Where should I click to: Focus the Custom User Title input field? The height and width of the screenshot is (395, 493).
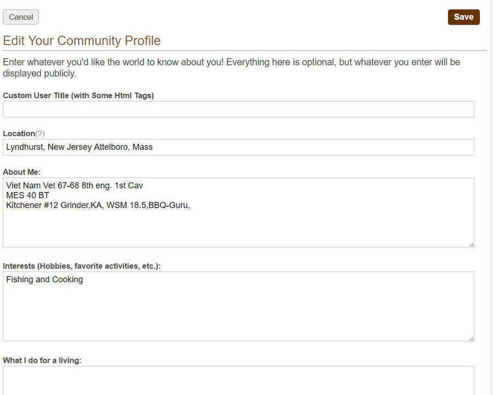pyautogui.click(x=238, y=109)
